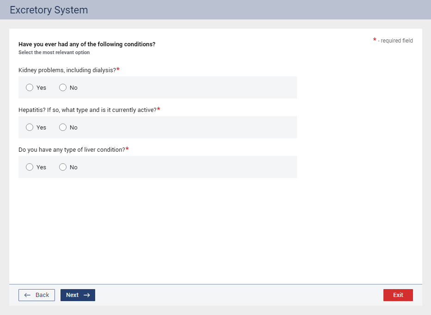Click the left arrow icon in Back
Image resolution: width=431 pixels, height=315 pixels.
coord(27,295)
